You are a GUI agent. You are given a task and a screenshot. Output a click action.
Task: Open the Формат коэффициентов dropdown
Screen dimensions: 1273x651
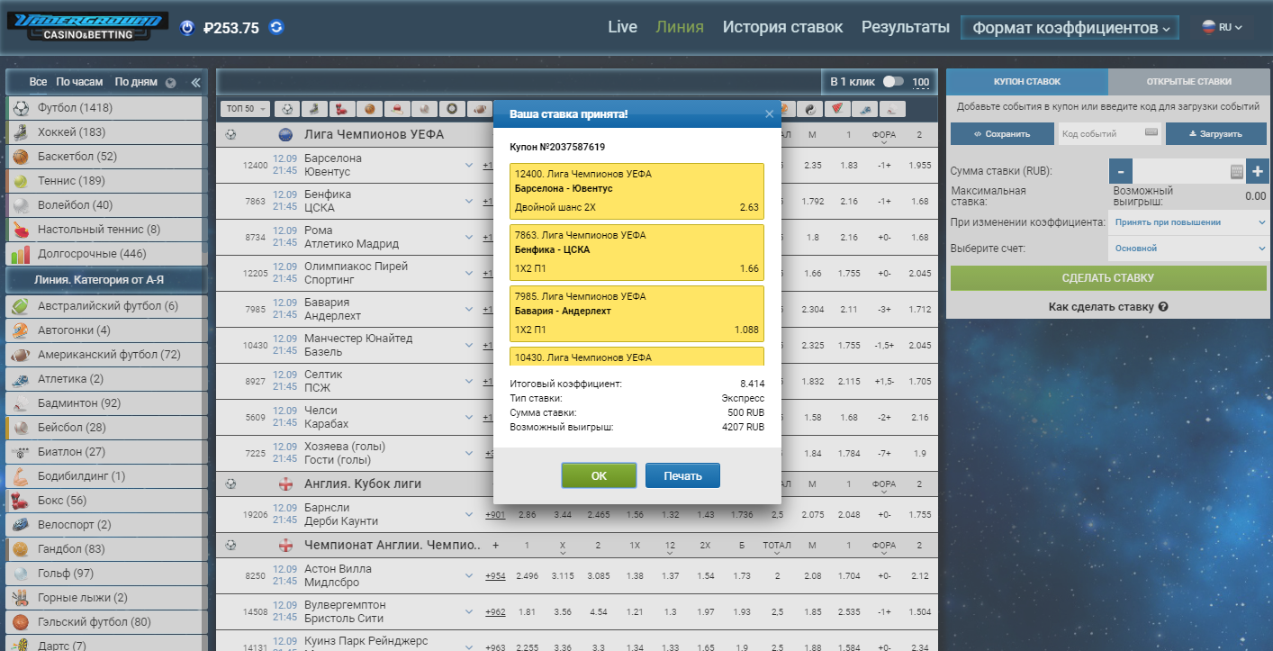pos(1070,28)
